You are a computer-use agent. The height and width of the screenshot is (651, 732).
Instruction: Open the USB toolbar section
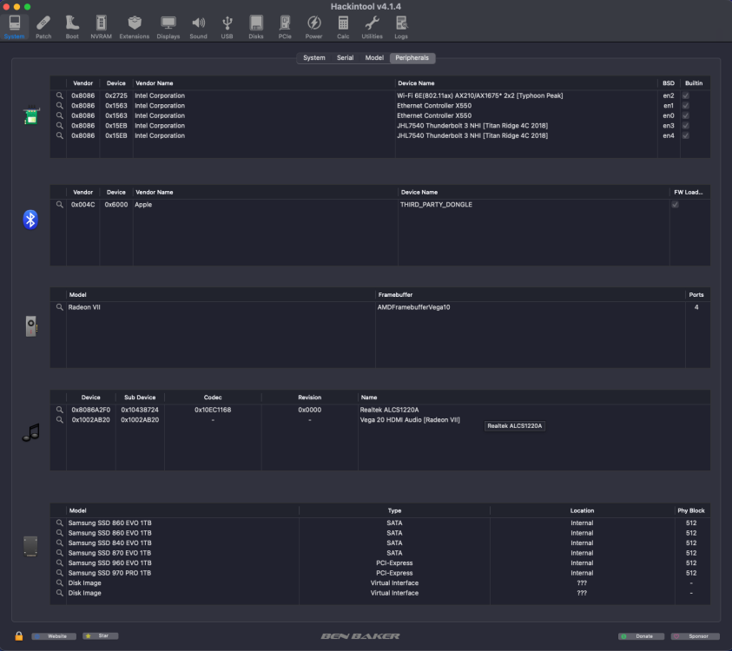pyautogui.click(x=227, y=27)
